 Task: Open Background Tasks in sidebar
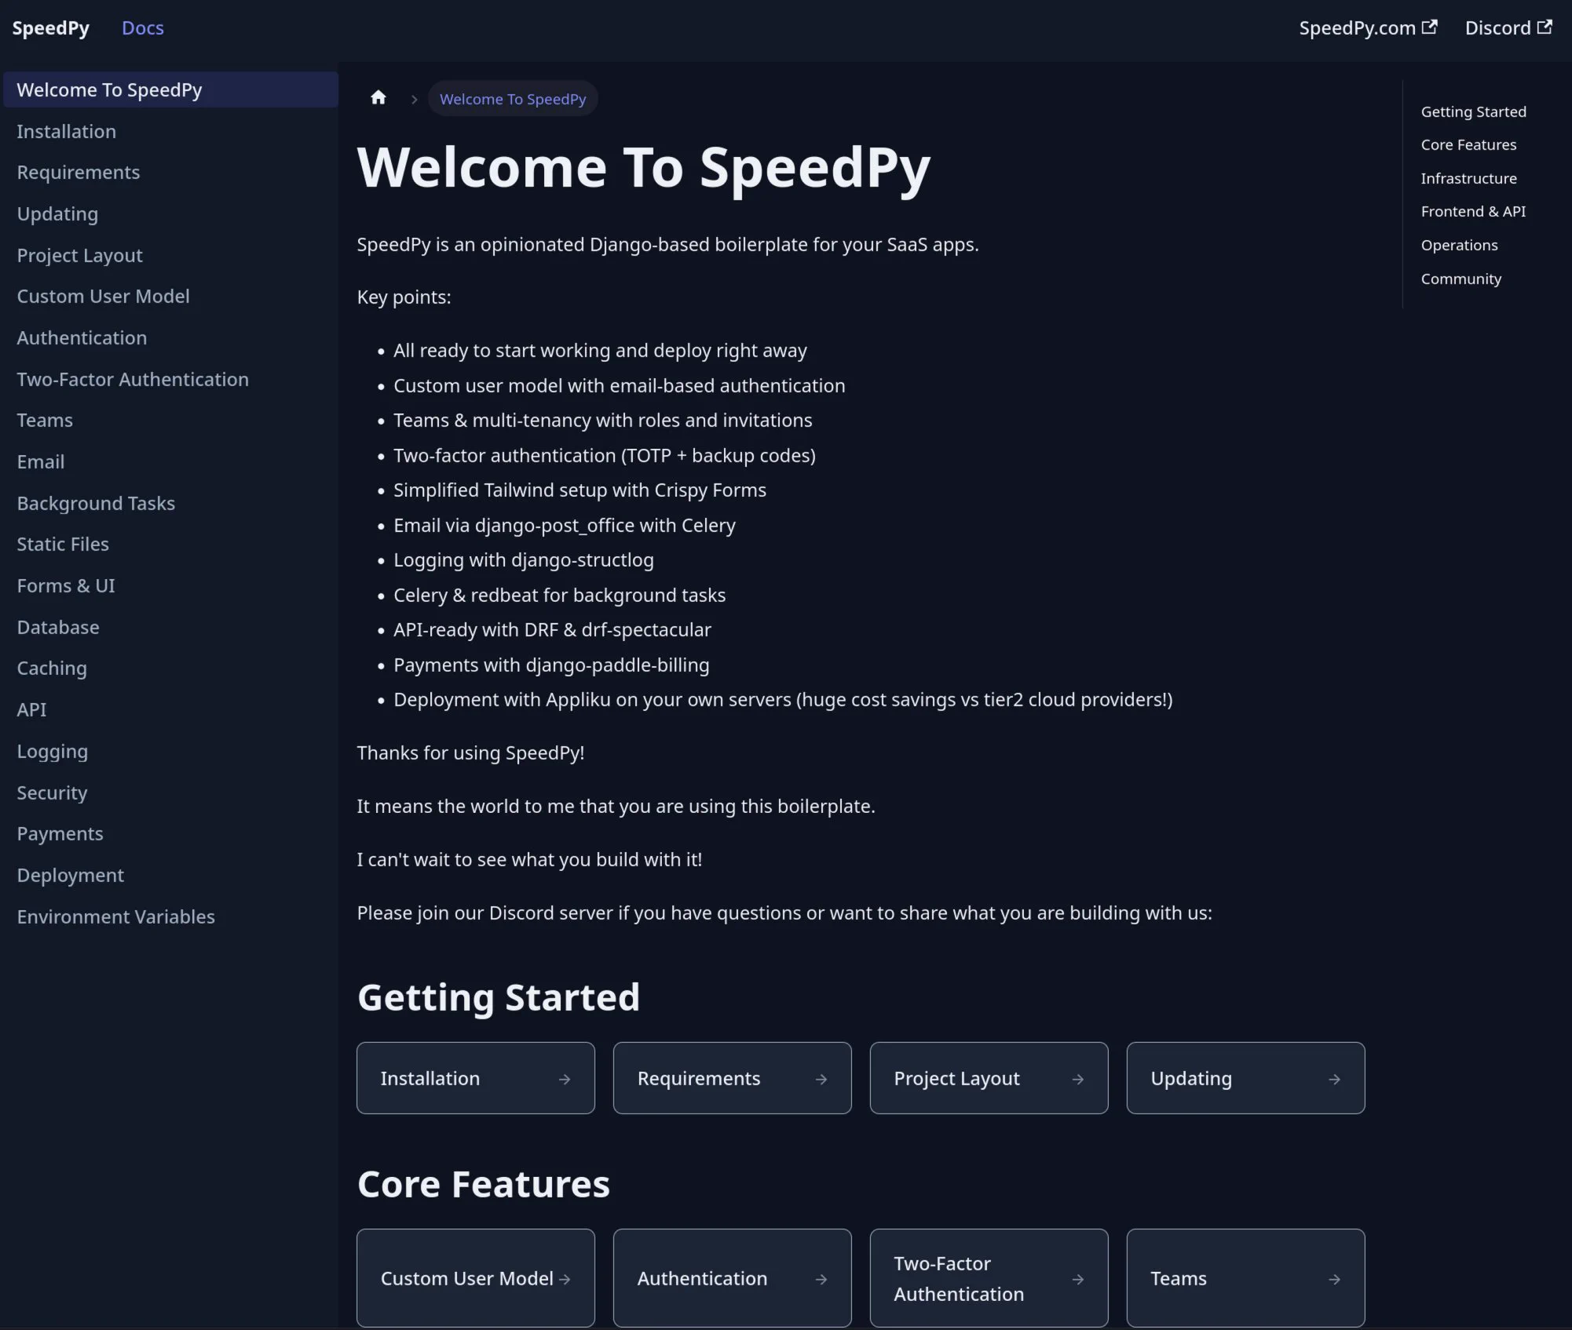(171, 503)
